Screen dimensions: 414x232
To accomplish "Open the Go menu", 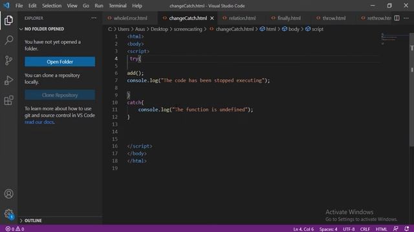I will (x=86, y=6).
